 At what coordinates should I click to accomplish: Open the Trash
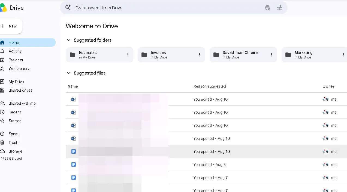pyautogui.click(x=13, y=143)
